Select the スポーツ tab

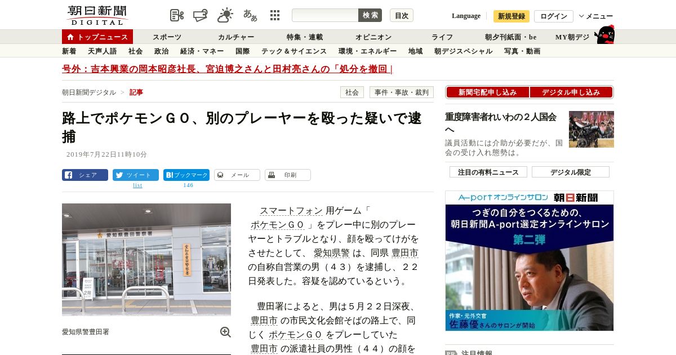167,37
